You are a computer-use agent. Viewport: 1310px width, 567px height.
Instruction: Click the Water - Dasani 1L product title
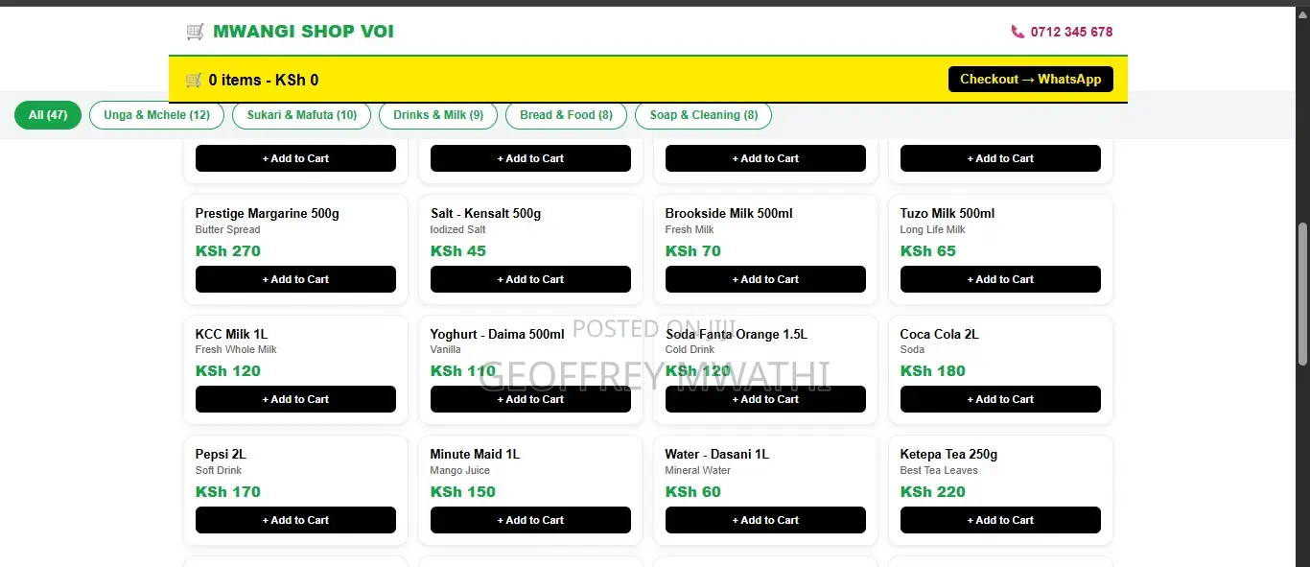tap(717, 454)
